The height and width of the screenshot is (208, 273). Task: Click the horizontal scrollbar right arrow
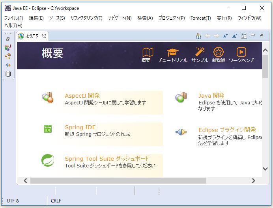(x=253, y=180)
